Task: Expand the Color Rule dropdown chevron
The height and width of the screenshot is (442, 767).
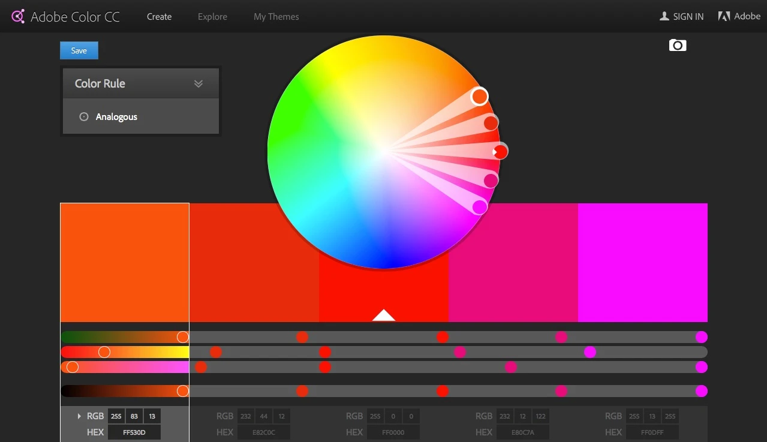Action: [x=198, y=84]
